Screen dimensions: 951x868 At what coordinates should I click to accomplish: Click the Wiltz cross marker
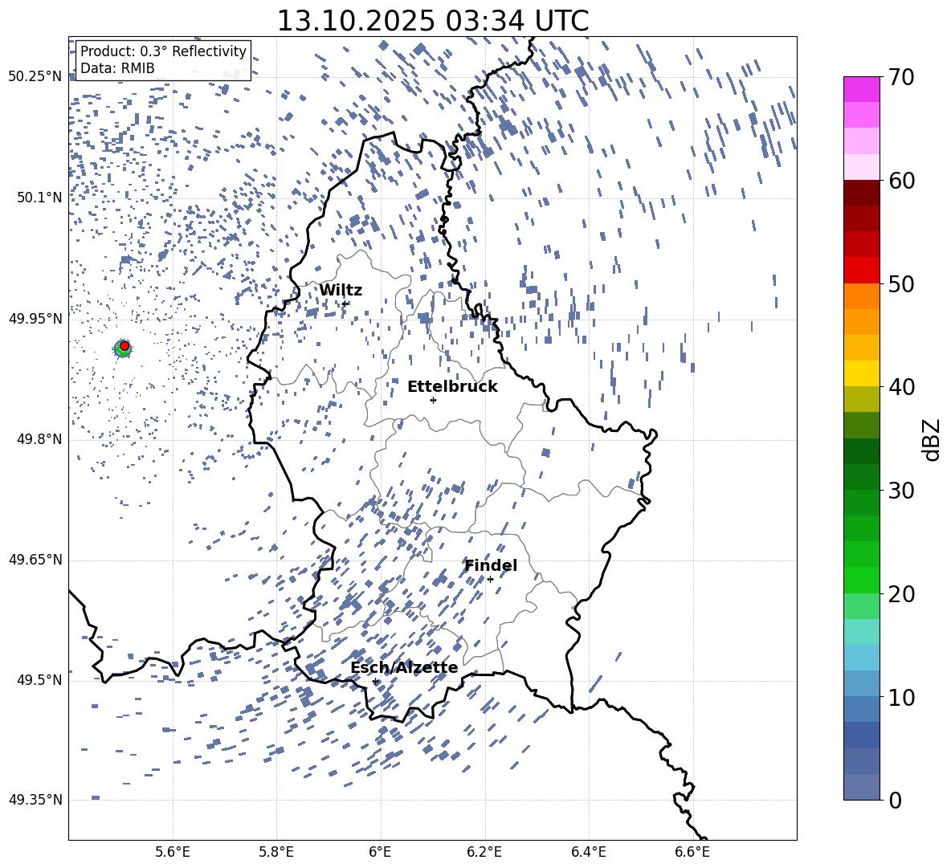[345, 304]
